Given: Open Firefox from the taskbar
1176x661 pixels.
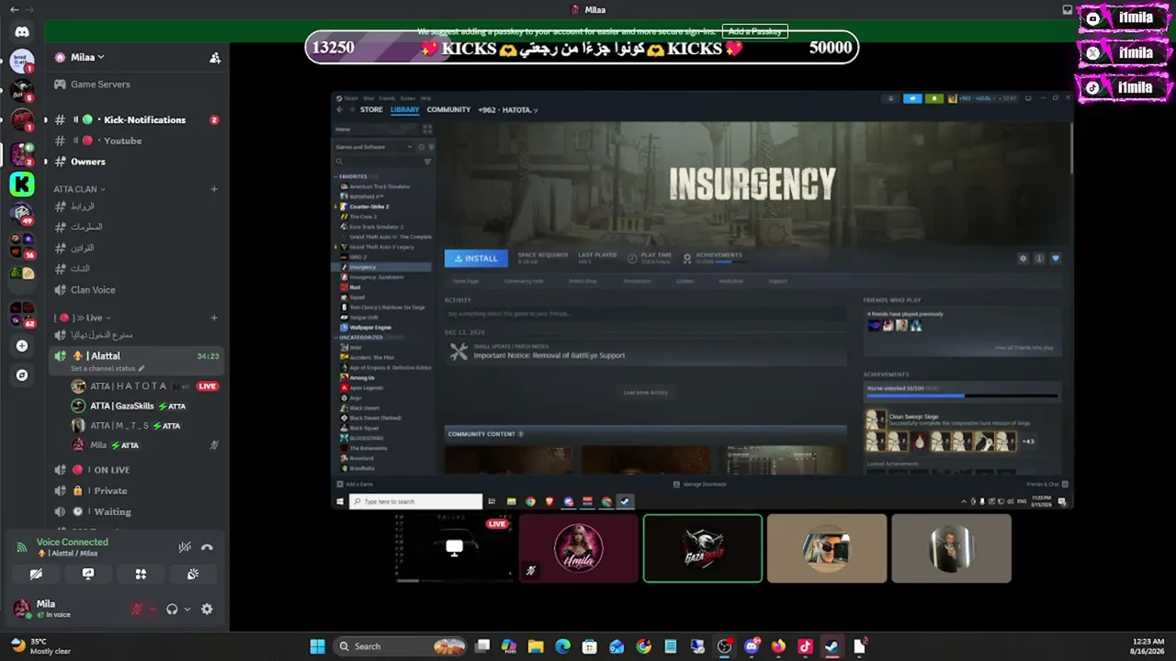Looking at the screenshot, I should (778, 646).
